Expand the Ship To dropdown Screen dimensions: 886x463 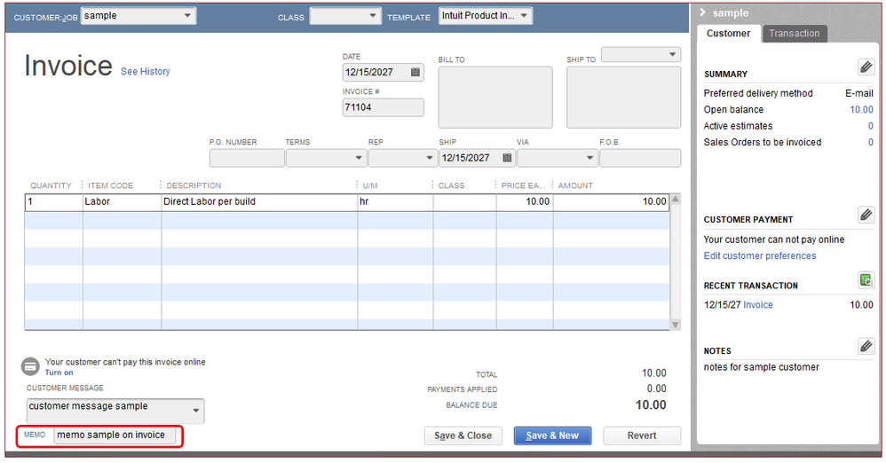pyautogui.click(x=672, y=55)
